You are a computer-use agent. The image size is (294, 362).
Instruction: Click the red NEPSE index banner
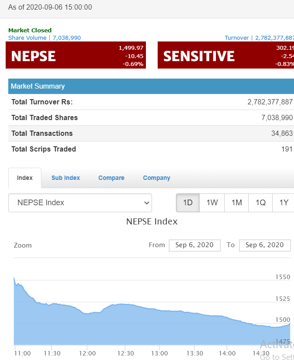tap(75, 55)
